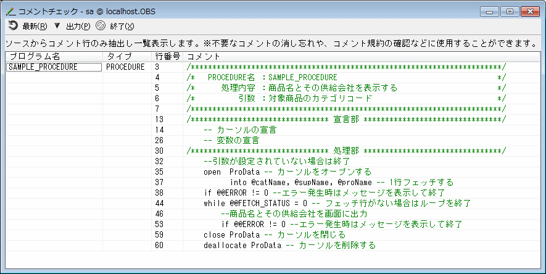Select the SAMPLE_PROCEDURE program name cell

43,67
